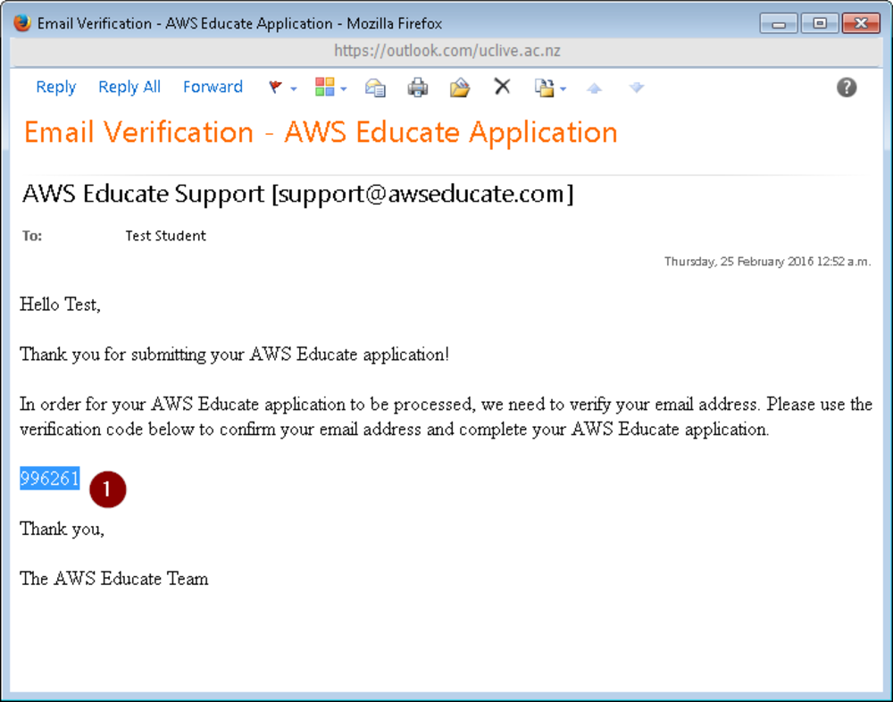Image resolution: width=893 pixels, height=702 pixels.
Task: Delete the message with the X icon
Action: click(502, 87)
